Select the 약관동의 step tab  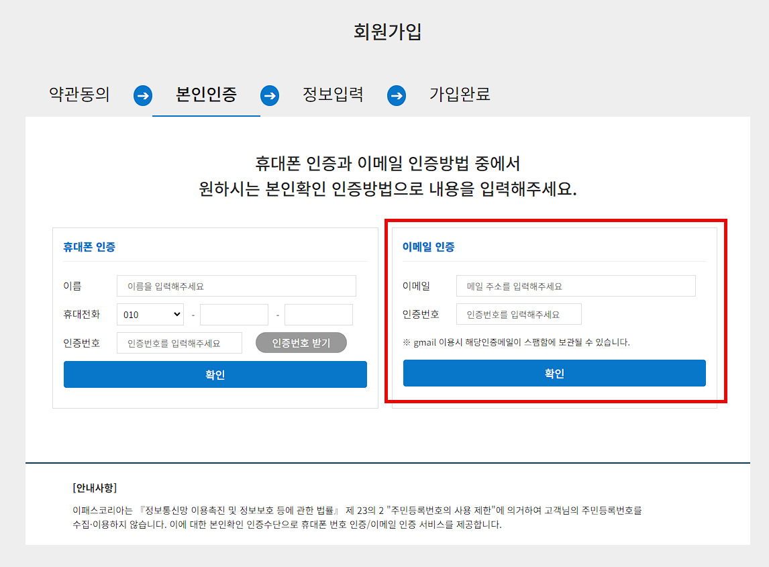pos(79,94)
